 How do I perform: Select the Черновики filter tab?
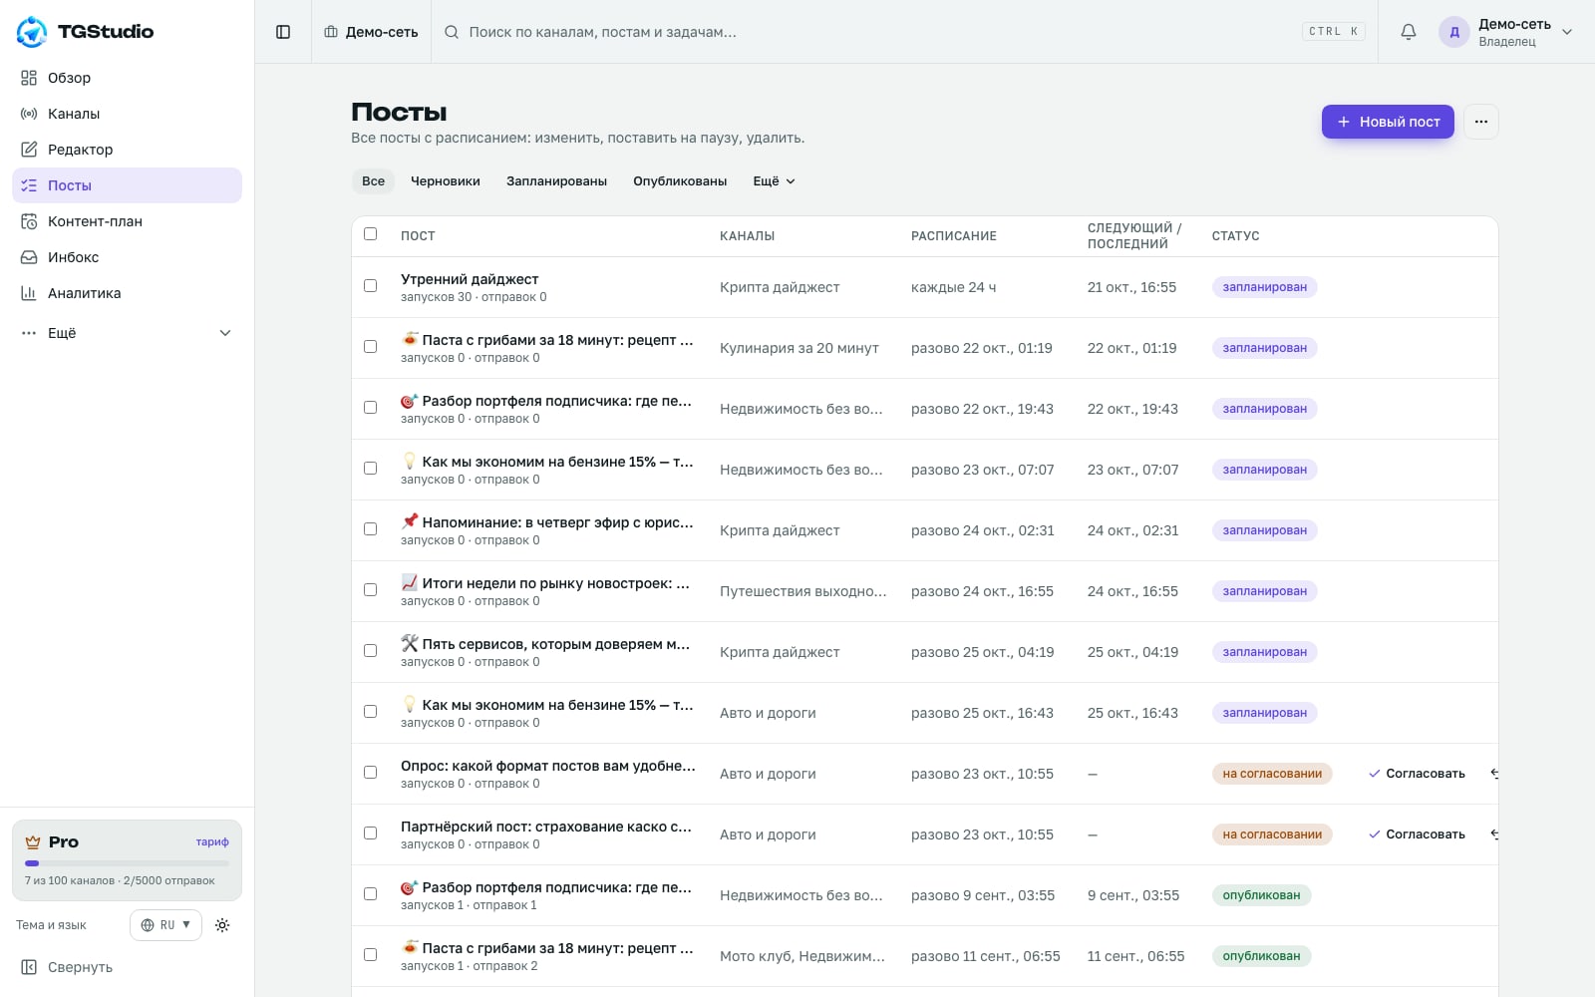[x=446, y=181]
